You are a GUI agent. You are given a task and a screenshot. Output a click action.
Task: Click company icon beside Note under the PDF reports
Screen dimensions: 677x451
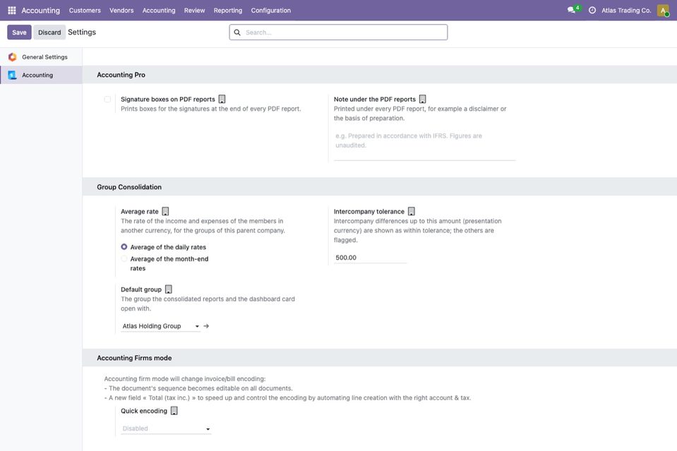423,100
